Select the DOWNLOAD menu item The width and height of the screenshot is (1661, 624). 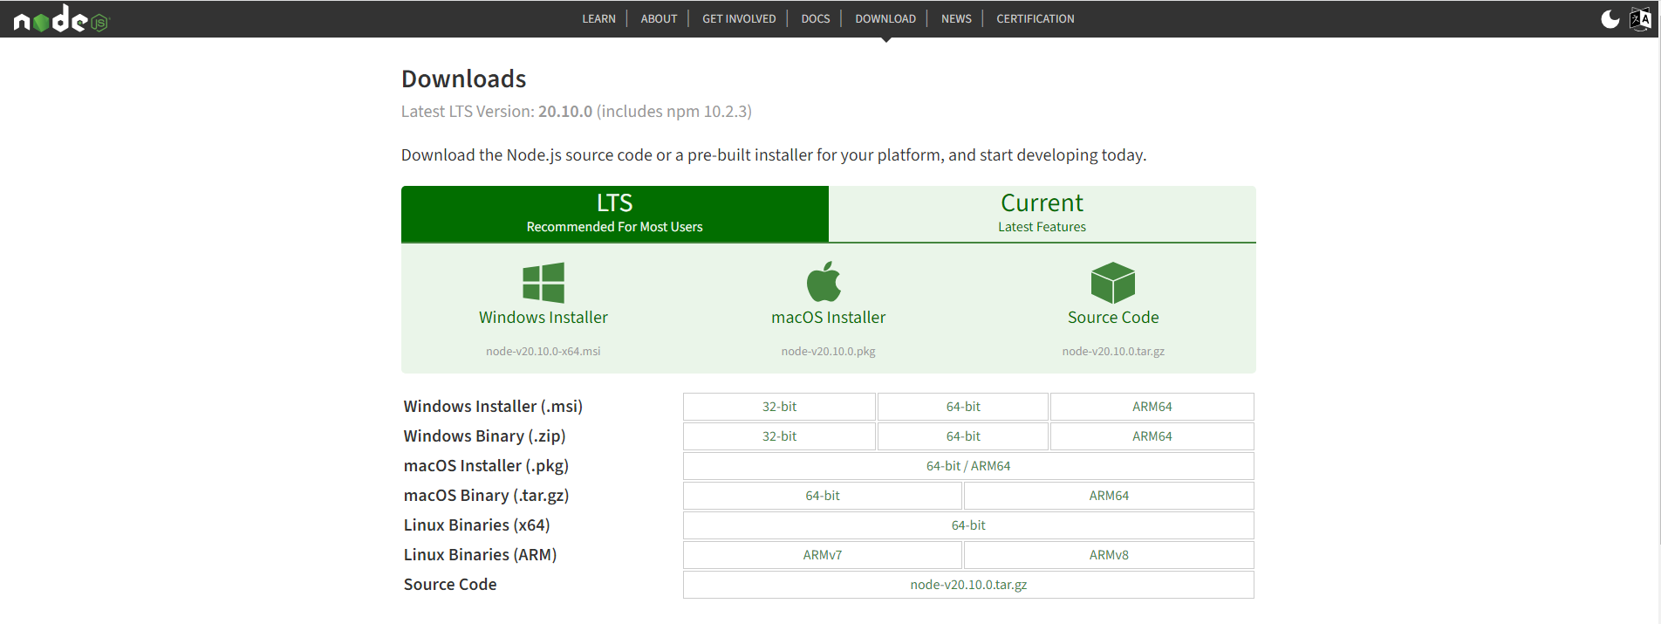coord(885,18)
